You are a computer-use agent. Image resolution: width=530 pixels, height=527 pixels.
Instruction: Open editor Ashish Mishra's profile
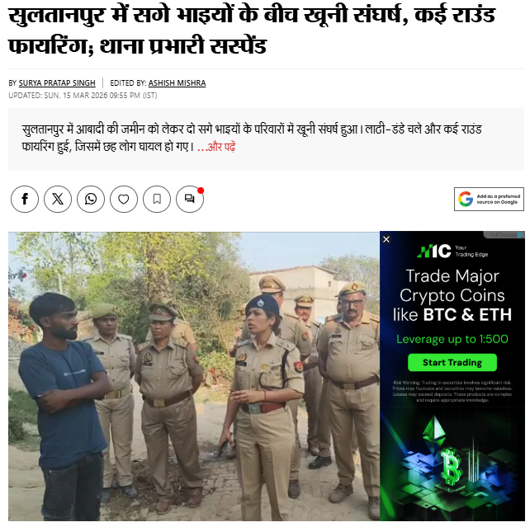coord(177,82)
